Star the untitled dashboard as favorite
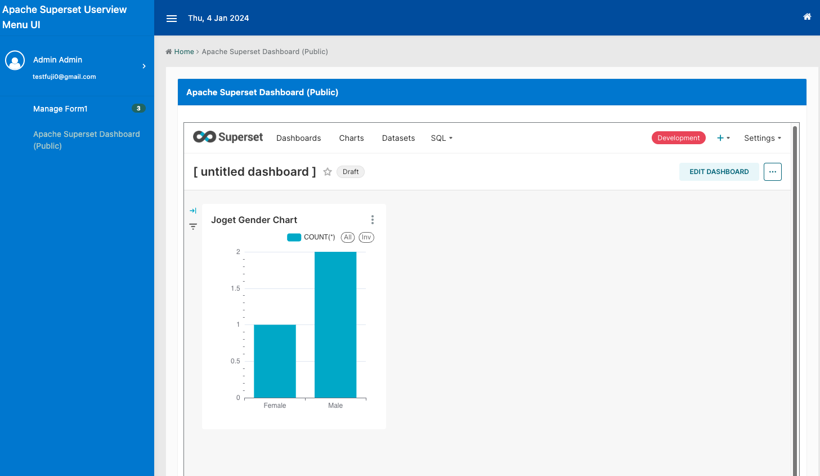The image size is (820, 476). (328, 172)
